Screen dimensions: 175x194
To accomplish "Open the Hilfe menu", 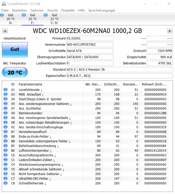I will pyautogui.click(x=82, y=10).
